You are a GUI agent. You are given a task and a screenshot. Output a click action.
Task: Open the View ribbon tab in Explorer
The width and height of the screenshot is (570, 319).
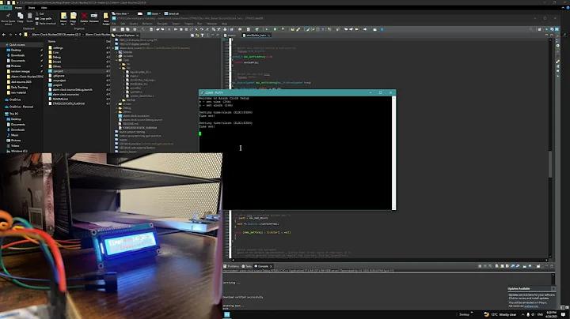pyautogui.click(x=44, y=8)
